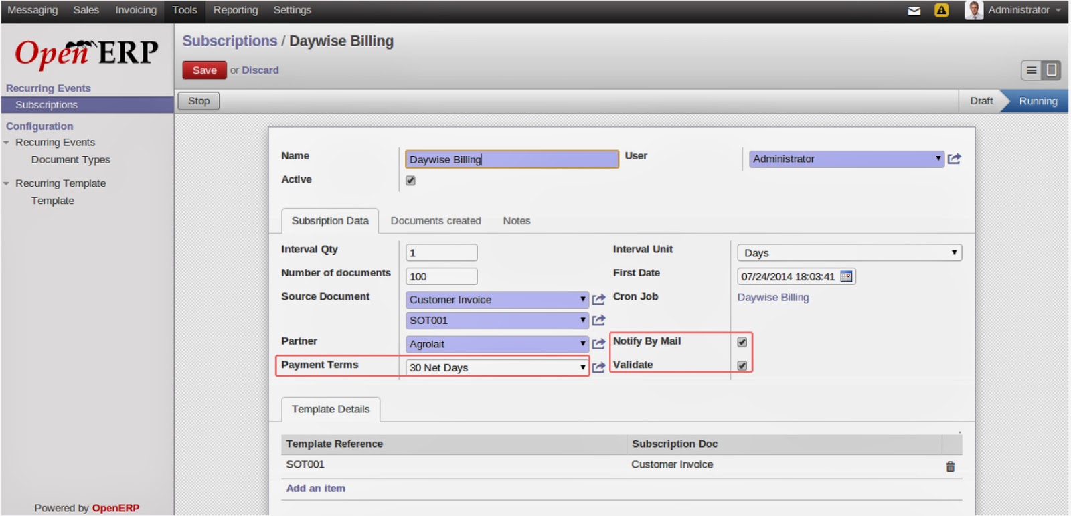1071x516 pixels.
Task: Switch to the Subsription Data tab
Action: pyautogui.click(x=330, y=221)
